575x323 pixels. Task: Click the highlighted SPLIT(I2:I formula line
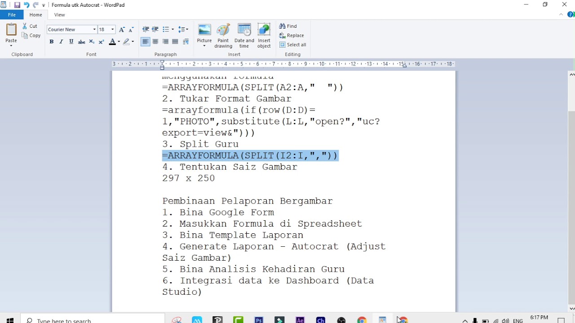point(250,156)
